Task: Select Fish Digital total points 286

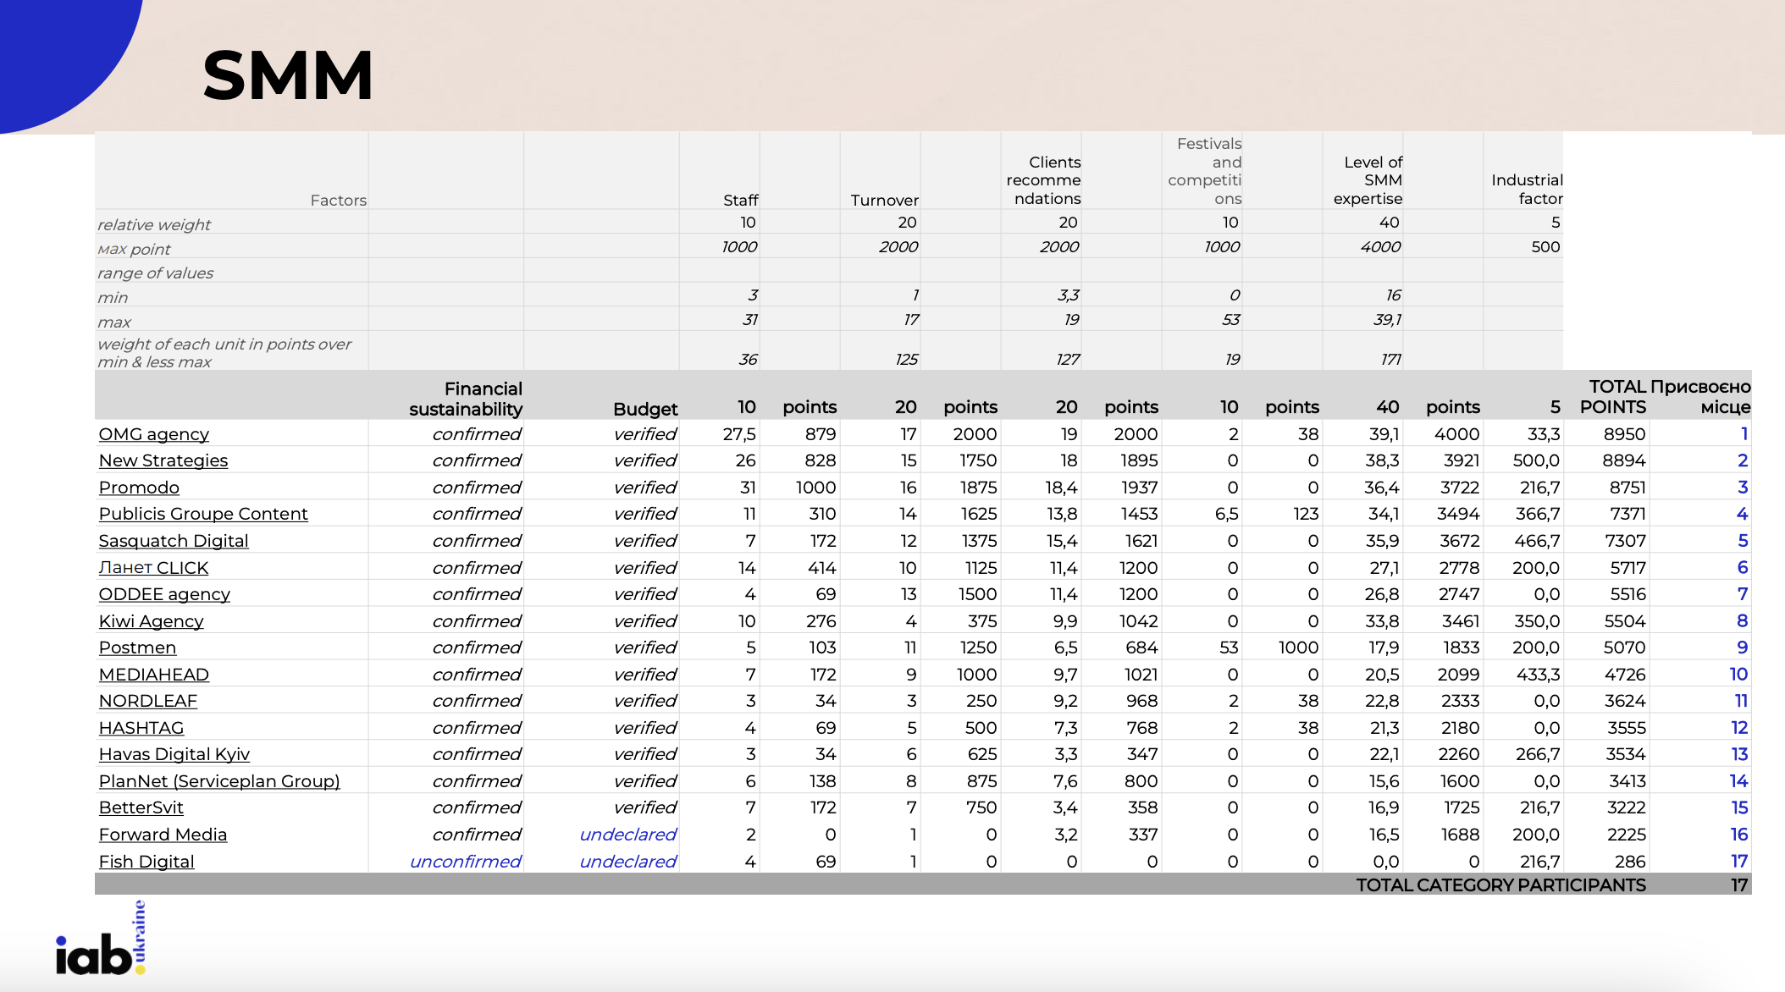Action: (x=1630, y=862)
